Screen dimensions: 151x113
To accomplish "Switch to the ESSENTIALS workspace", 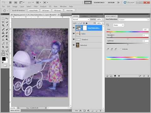I will tap(99, 3).
